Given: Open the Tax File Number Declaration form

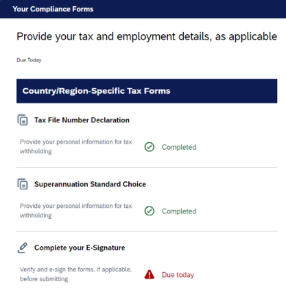Looking at the screenshot, I should [x=82, y=120].
